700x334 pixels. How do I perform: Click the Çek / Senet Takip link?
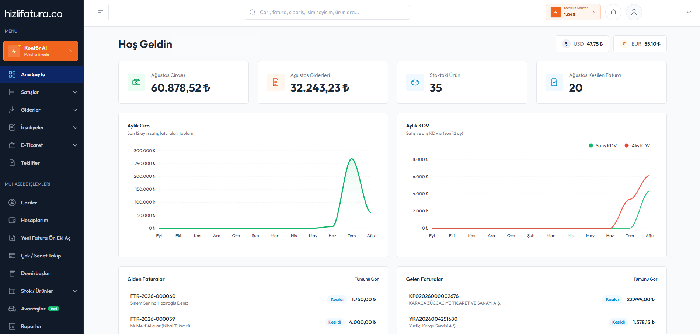coord(42,256)
